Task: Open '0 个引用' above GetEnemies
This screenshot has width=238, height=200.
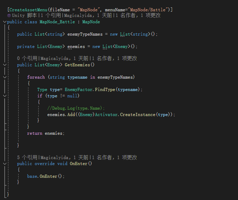Action: [27, 58]
